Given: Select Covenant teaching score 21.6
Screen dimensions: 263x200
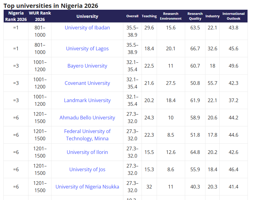Looking at the screenshot, I should [x=149, y=83].
